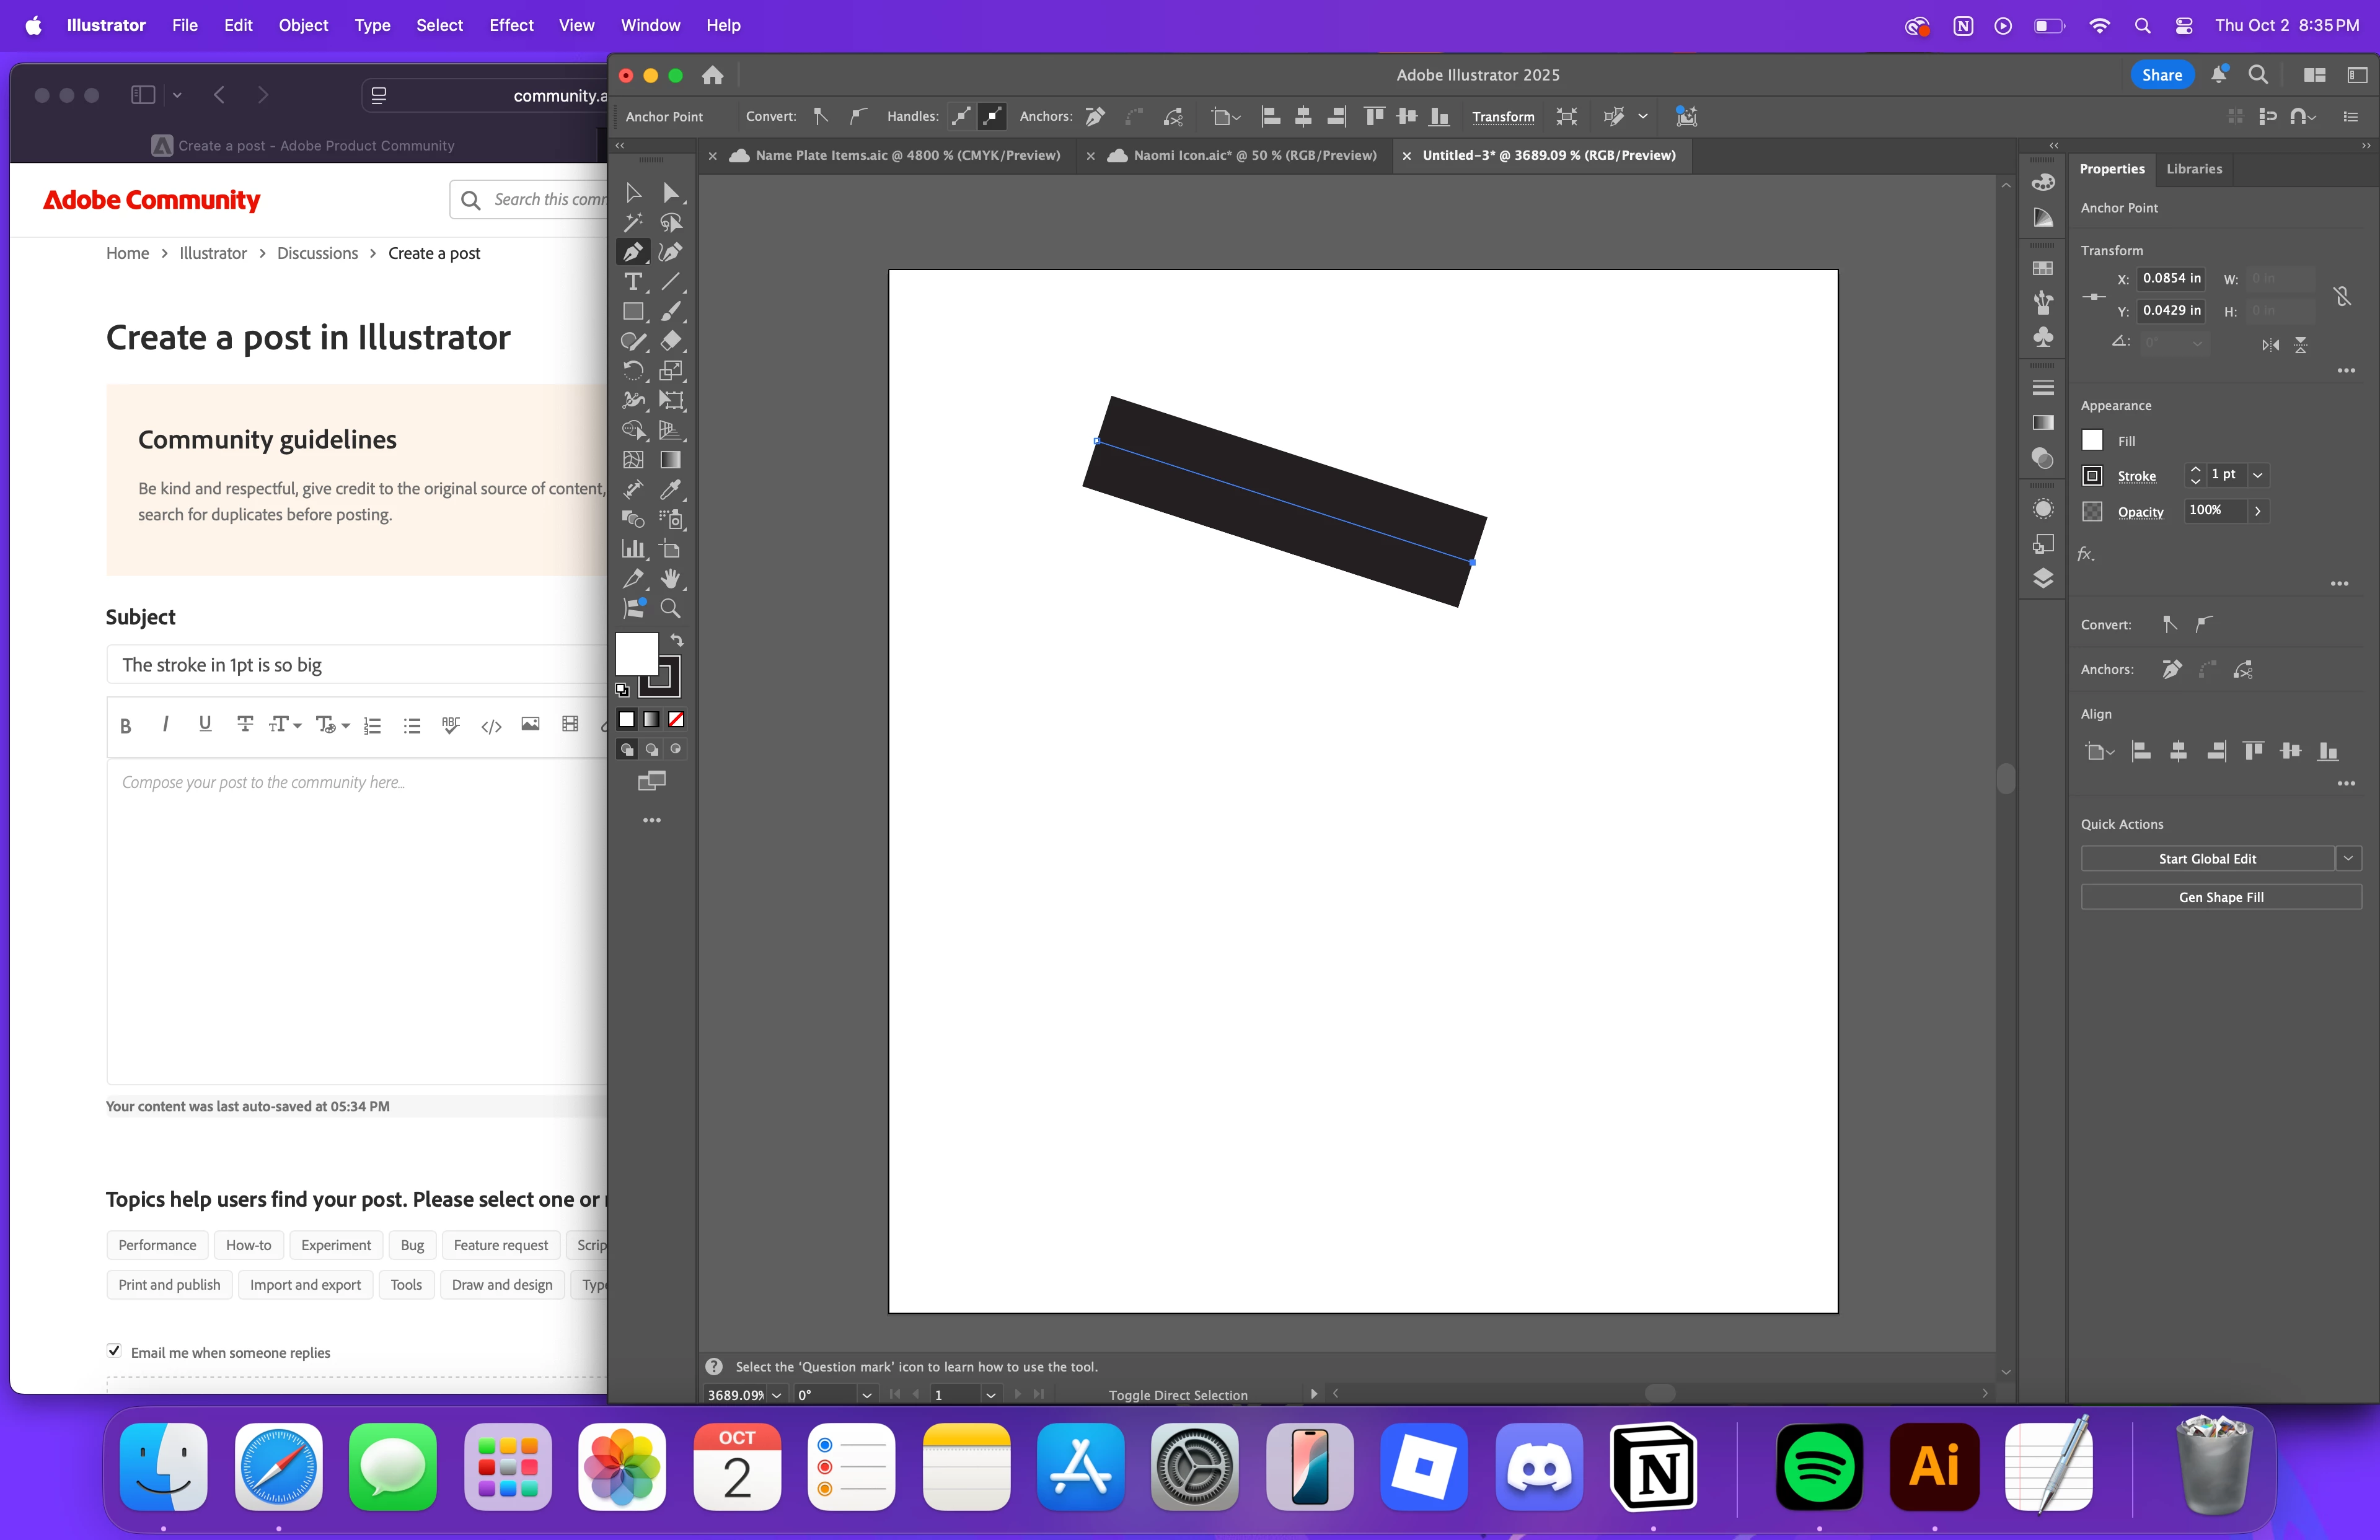Select the Hand tool
Image resolution: width=2380 pixels, height=1540 pixels.
point(671,579)
